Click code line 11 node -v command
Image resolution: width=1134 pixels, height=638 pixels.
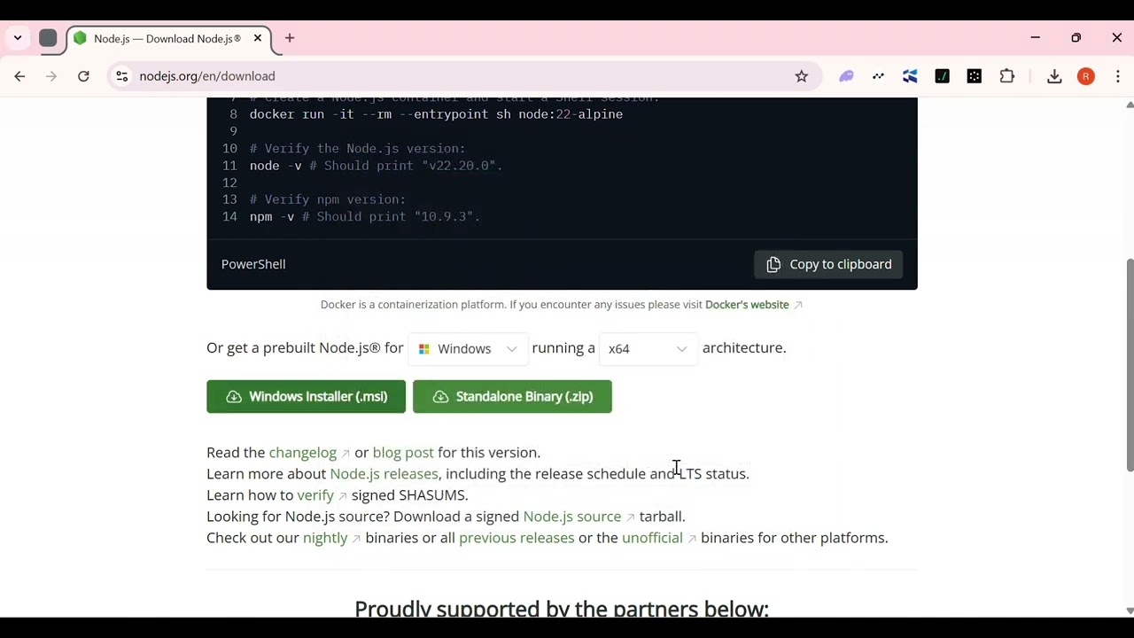click(376, 166)
